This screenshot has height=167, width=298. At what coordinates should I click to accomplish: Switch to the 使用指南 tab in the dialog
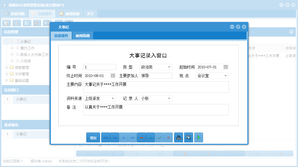tap(82, 35)
